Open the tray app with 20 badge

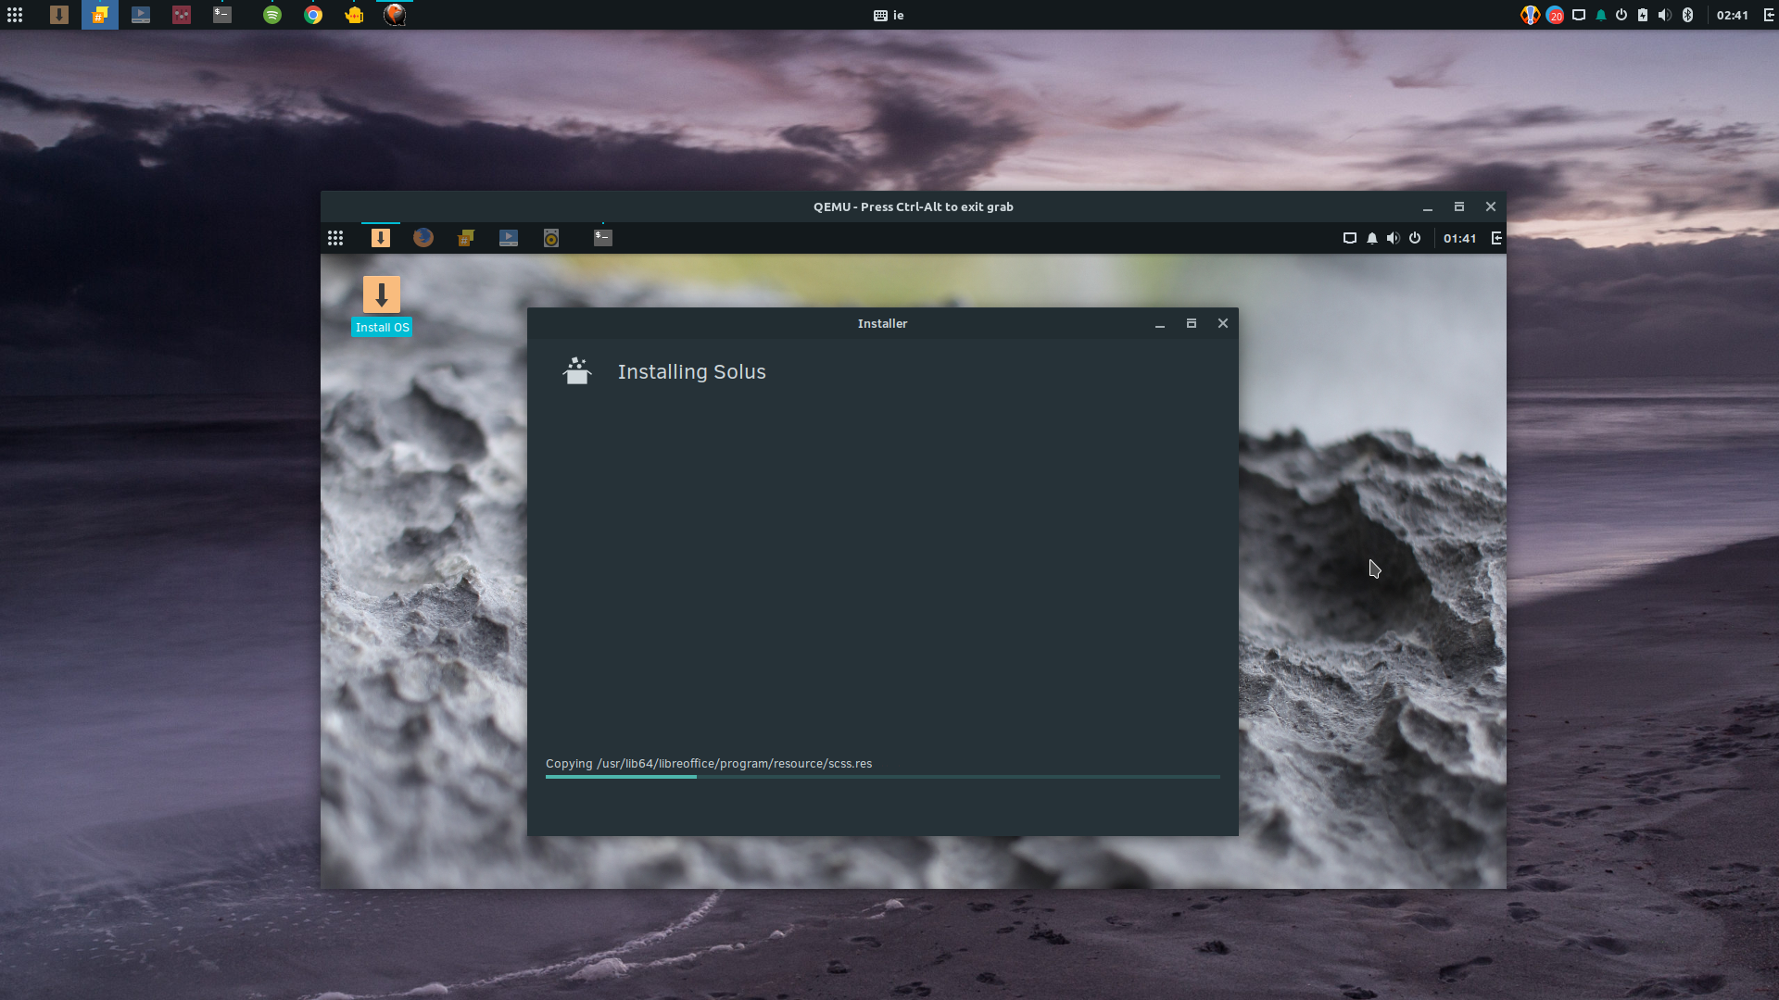coord(1555,15)
